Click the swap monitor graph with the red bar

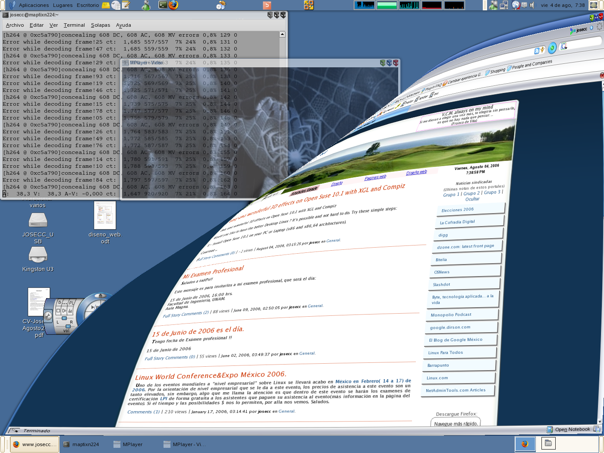tap(432, 5)
